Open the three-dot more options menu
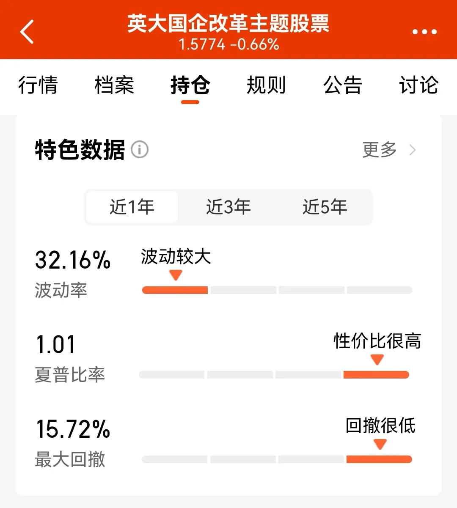The image size is (457, 508). coord(424,32)
